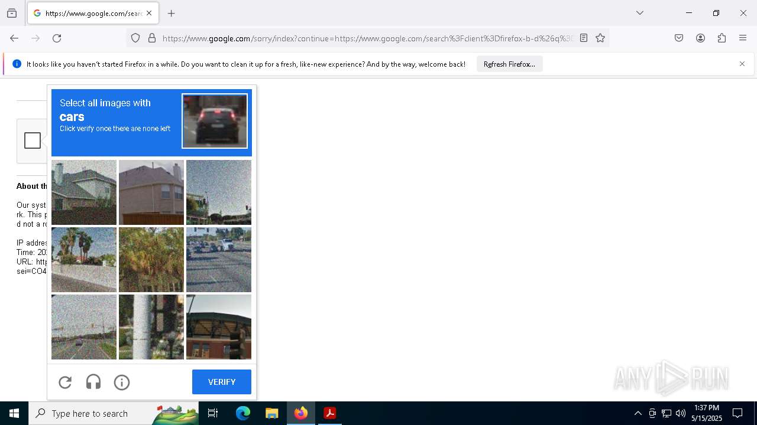Open Firefox application menu
This screenshot has height=425, width=757.
pyautogui.click(x=743, y=38)
